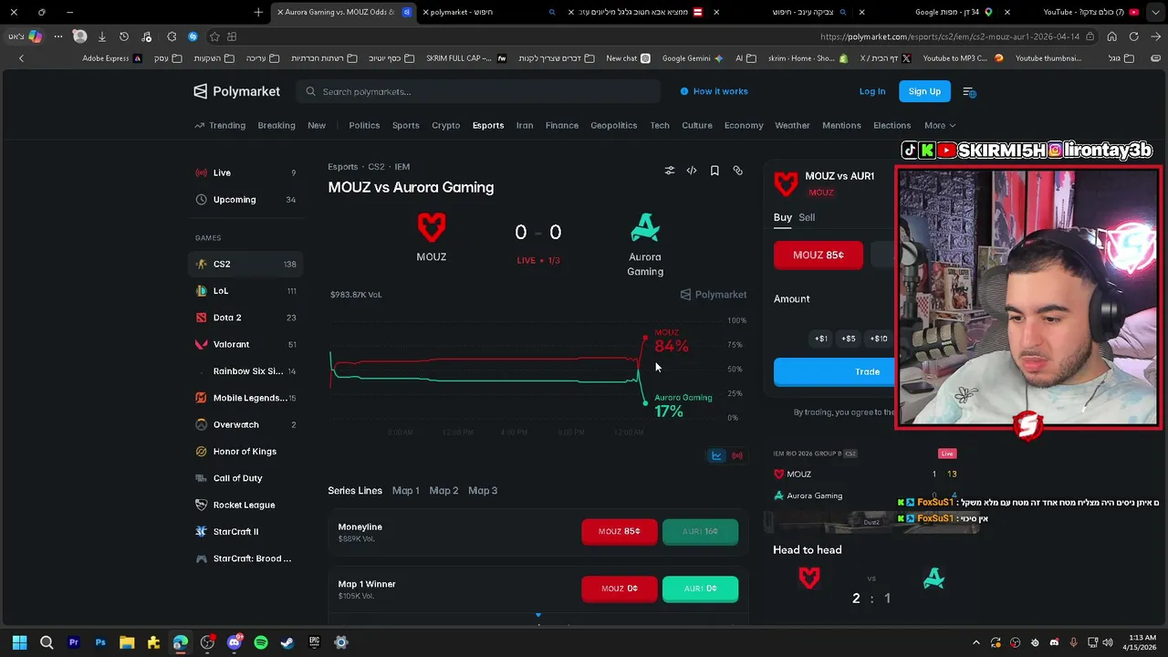Click Map 1 Winner MOUZ 0¢ button
The height and width of the screenshot is (657, 1168).
(620, 589)
